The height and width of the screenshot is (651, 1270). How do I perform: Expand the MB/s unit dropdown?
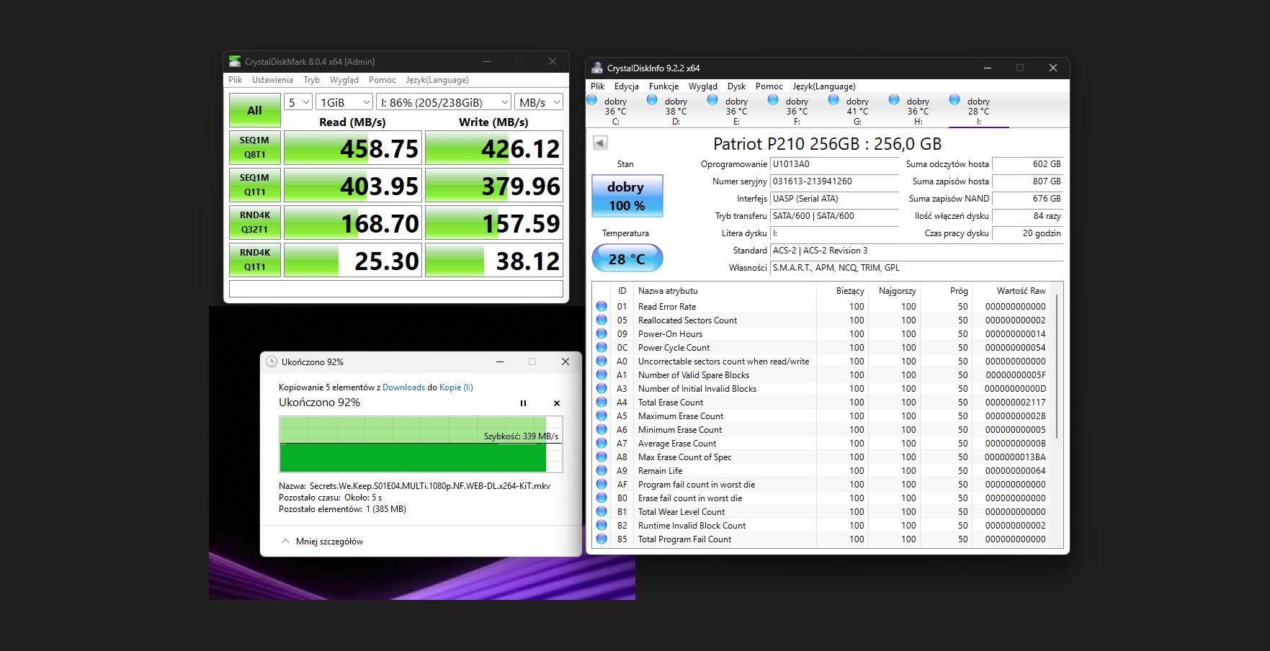point(538,102)
